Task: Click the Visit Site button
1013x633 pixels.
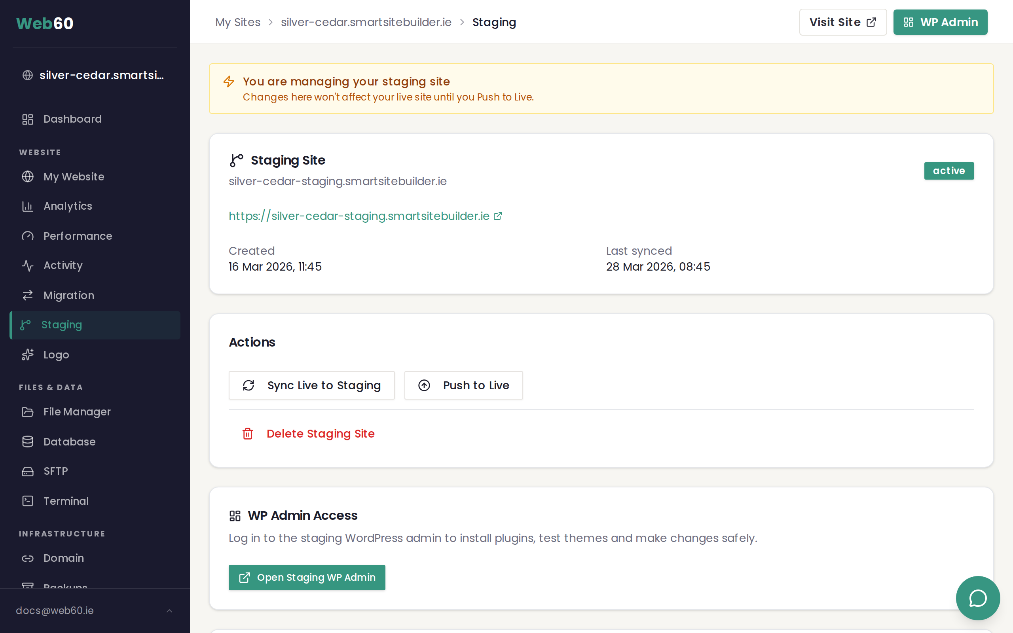Action: 842,22
